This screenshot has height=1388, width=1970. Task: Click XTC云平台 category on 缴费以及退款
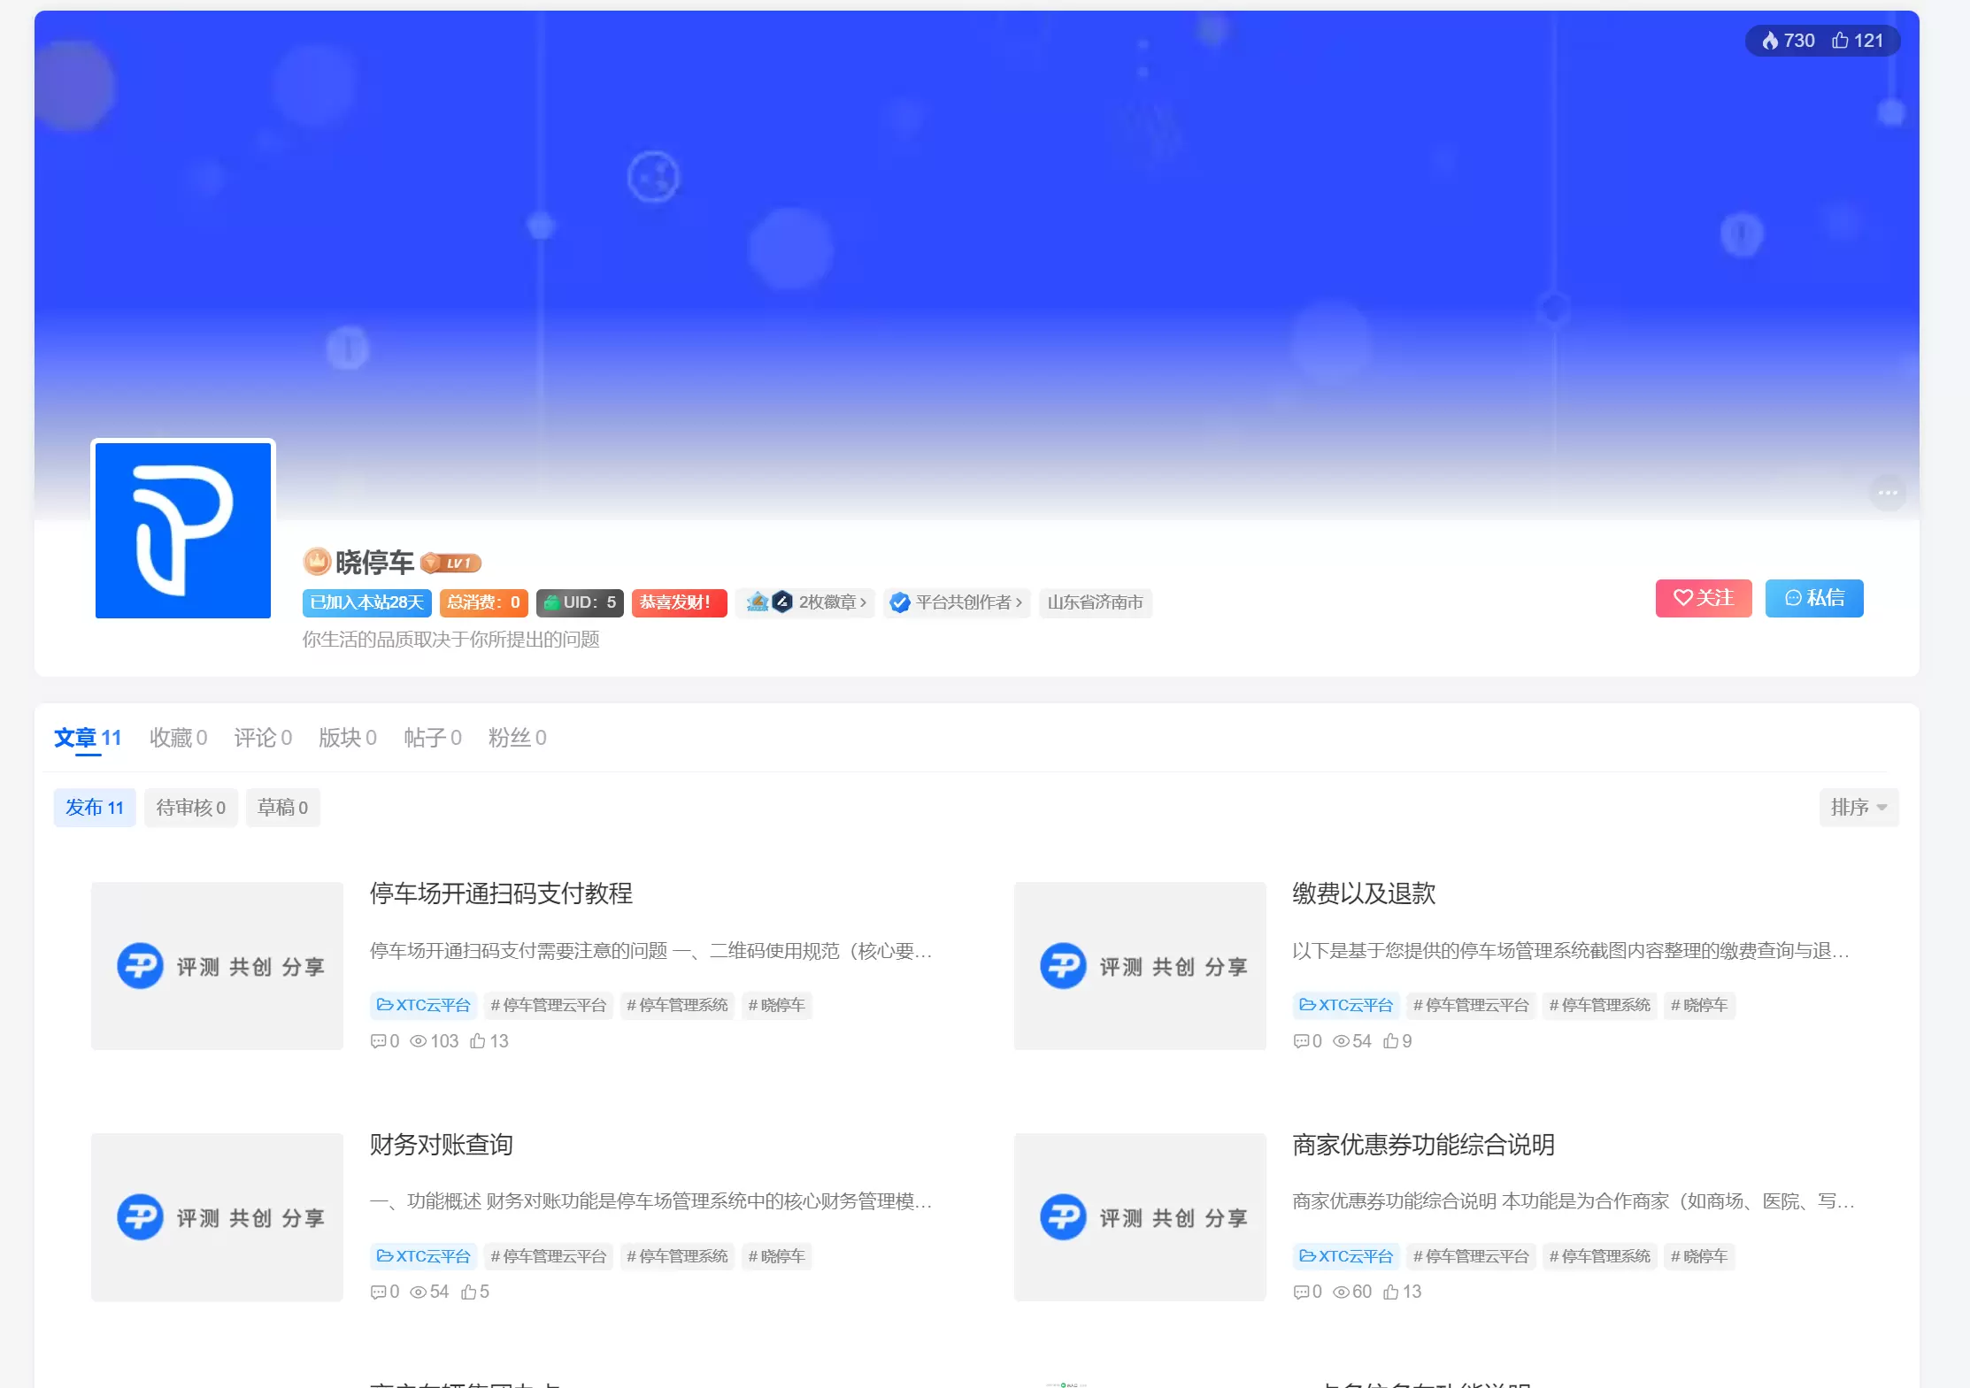coord(1346,1005)
